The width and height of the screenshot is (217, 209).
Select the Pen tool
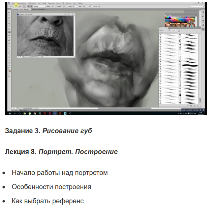pos(9,51)
